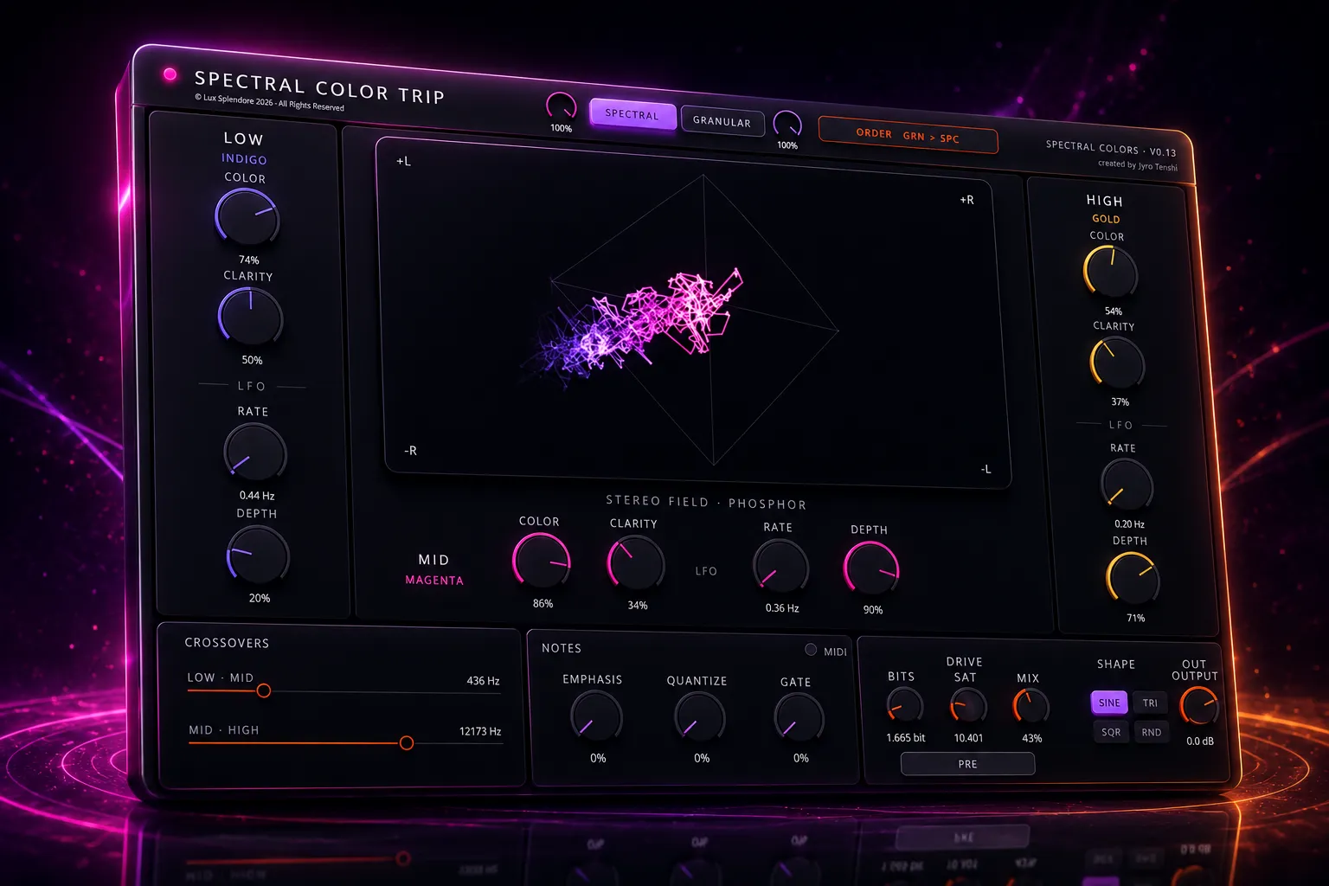This screenshot has height=886, width=1329.
Task: Click the MID band LFO DEPTH knob
Action: click(871, 569)
